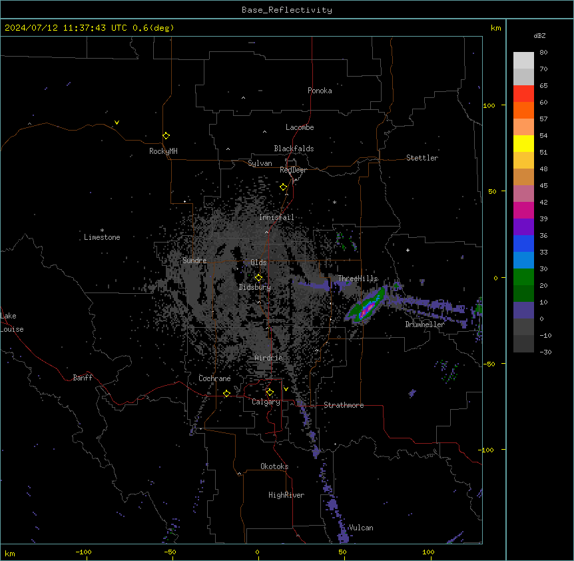Click the Lake Louise label at left edge
Viewport: 574px width, 561px height.
[12, 322]
